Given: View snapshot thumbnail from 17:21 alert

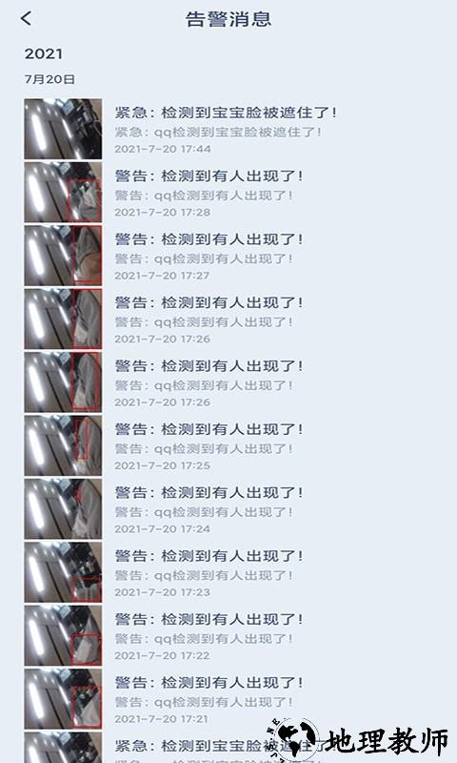Looking at the screenshot, I should click(63, 699).
